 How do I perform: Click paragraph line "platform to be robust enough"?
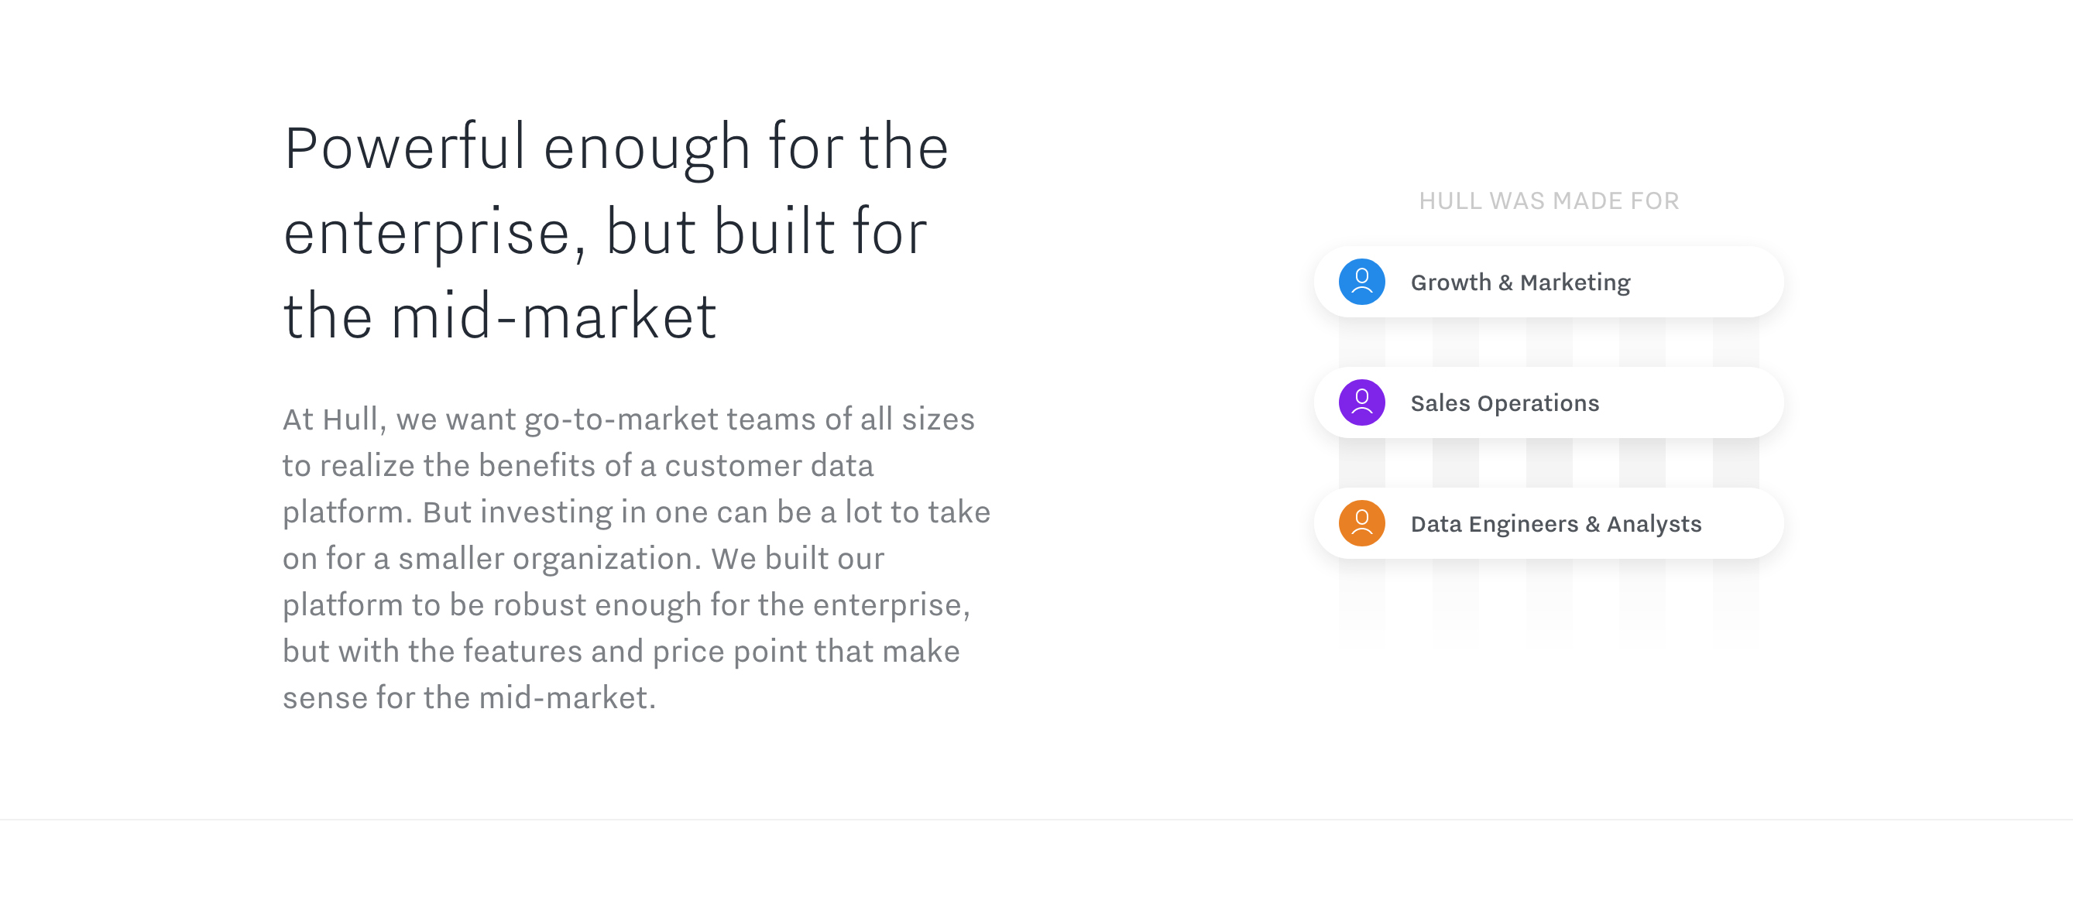627,604
